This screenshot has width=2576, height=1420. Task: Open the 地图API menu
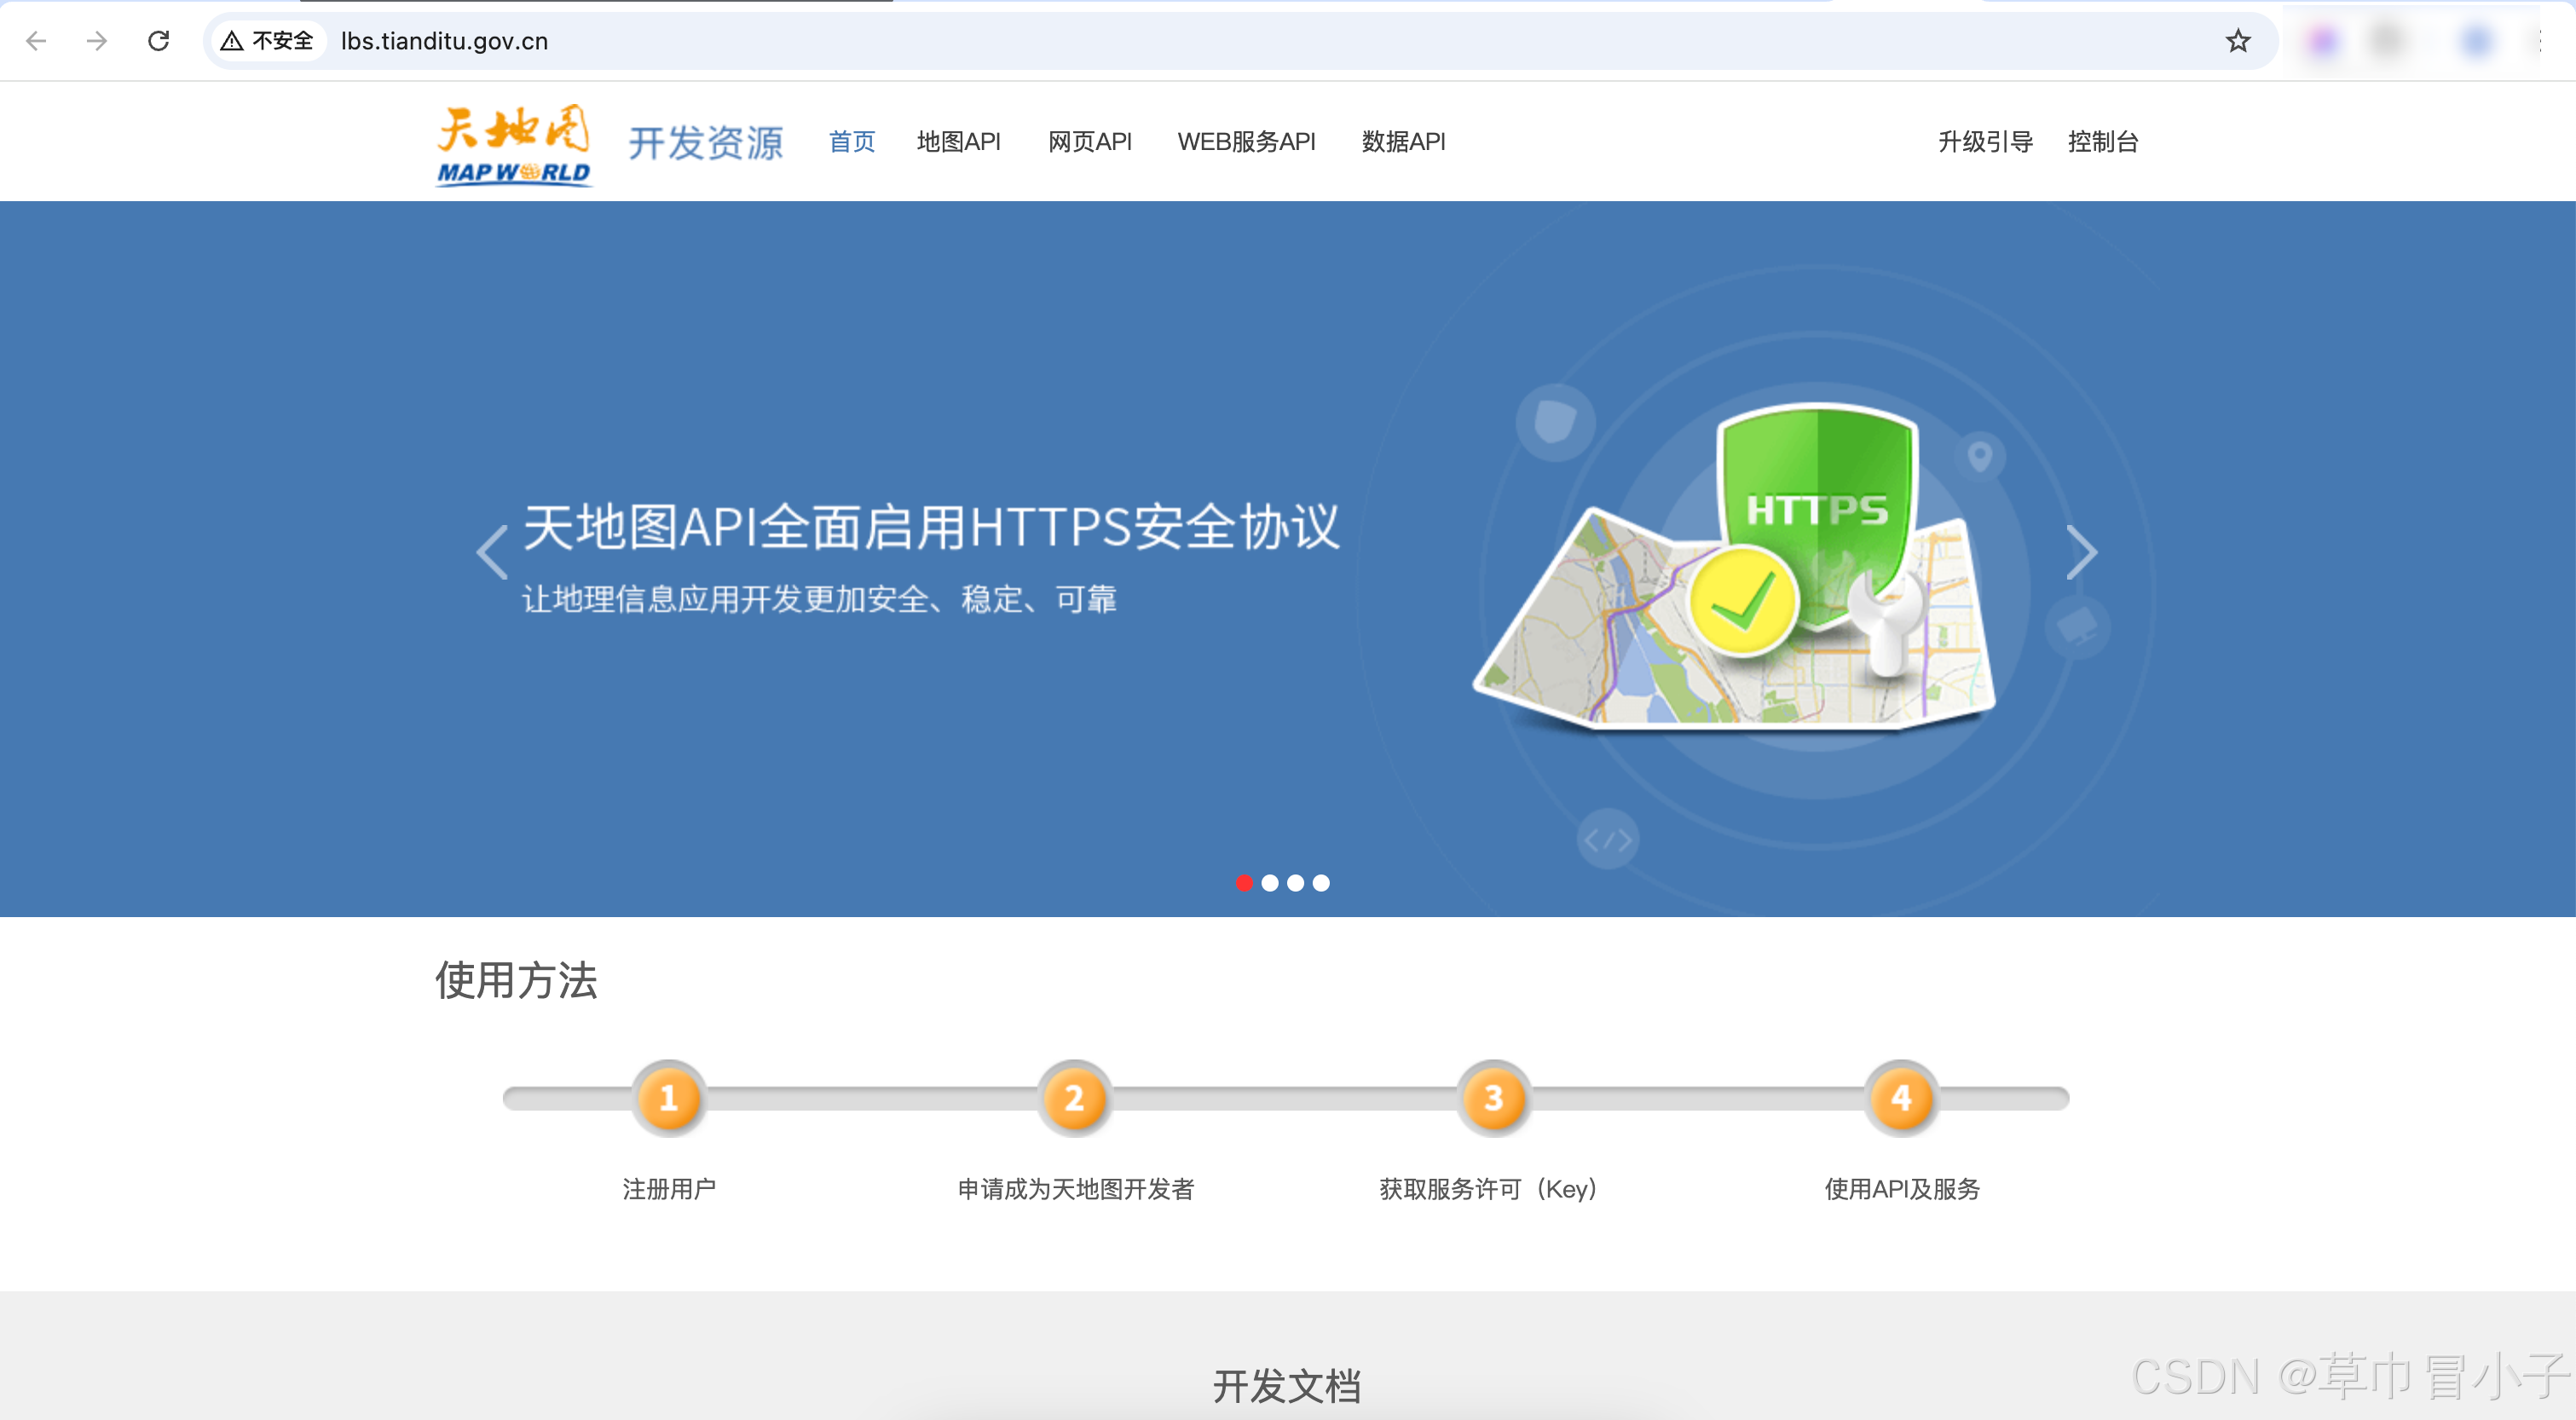[x=959, y=142]
